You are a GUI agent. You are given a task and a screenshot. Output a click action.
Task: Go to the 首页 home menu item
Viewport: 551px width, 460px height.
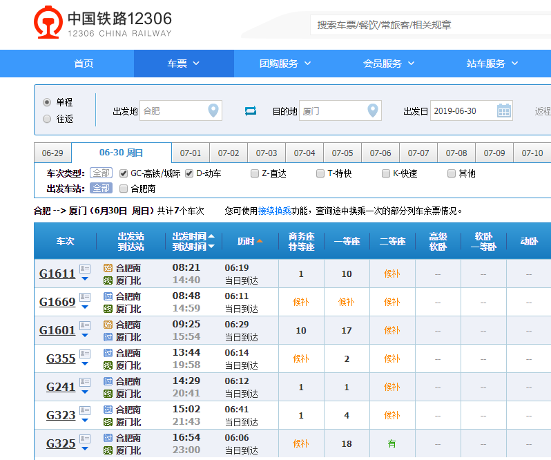click(x=84, y=64)
